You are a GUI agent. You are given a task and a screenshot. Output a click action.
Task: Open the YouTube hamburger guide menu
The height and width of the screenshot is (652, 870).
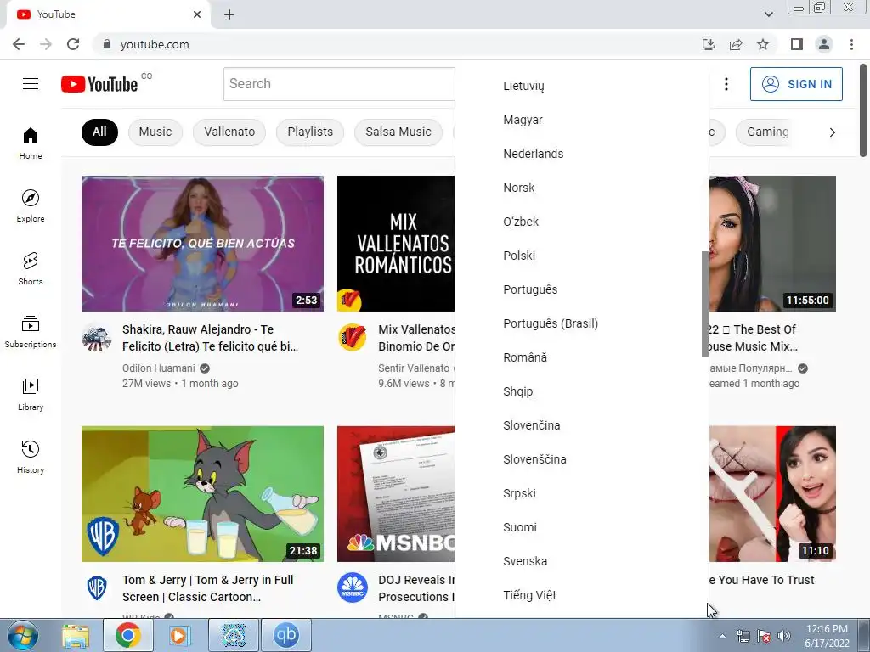[31, 84]
